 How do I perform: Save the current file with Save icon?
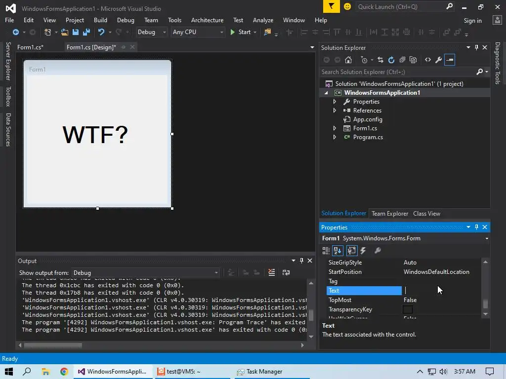point(76,32)
